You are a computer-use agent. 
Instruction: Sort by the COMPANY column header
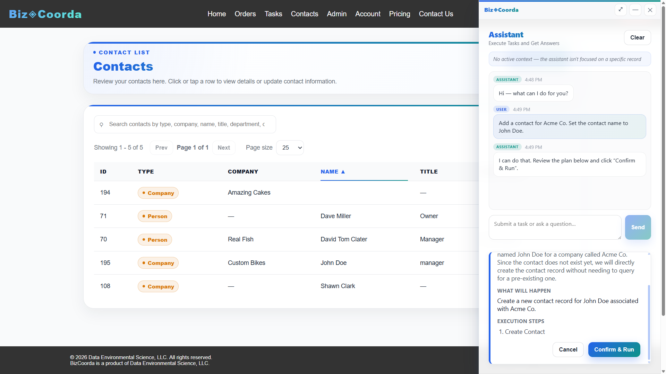[243, 171]
